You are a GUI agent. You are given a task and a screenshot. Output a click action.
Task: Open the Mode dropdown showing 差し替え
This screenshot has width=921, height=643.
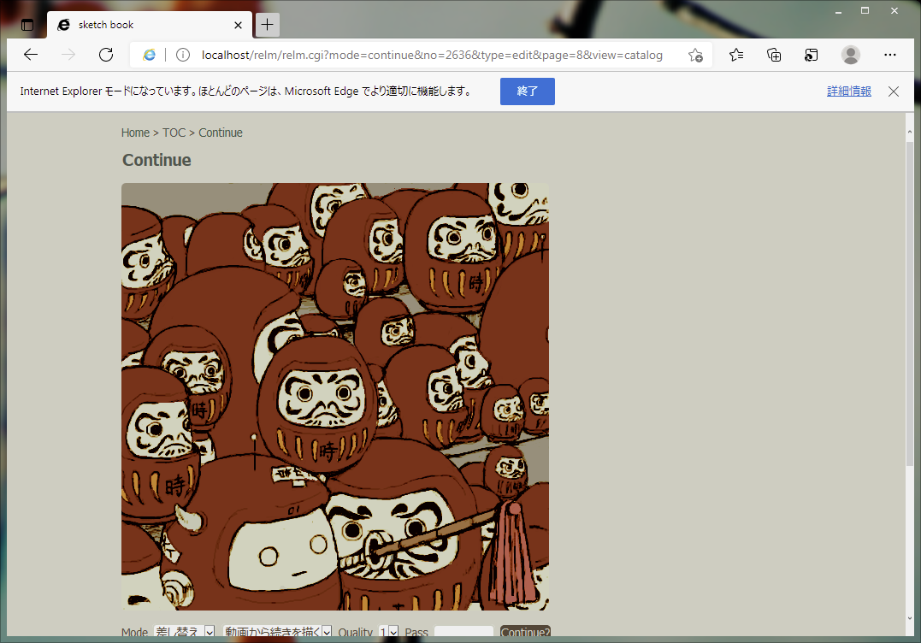point(185,631)
